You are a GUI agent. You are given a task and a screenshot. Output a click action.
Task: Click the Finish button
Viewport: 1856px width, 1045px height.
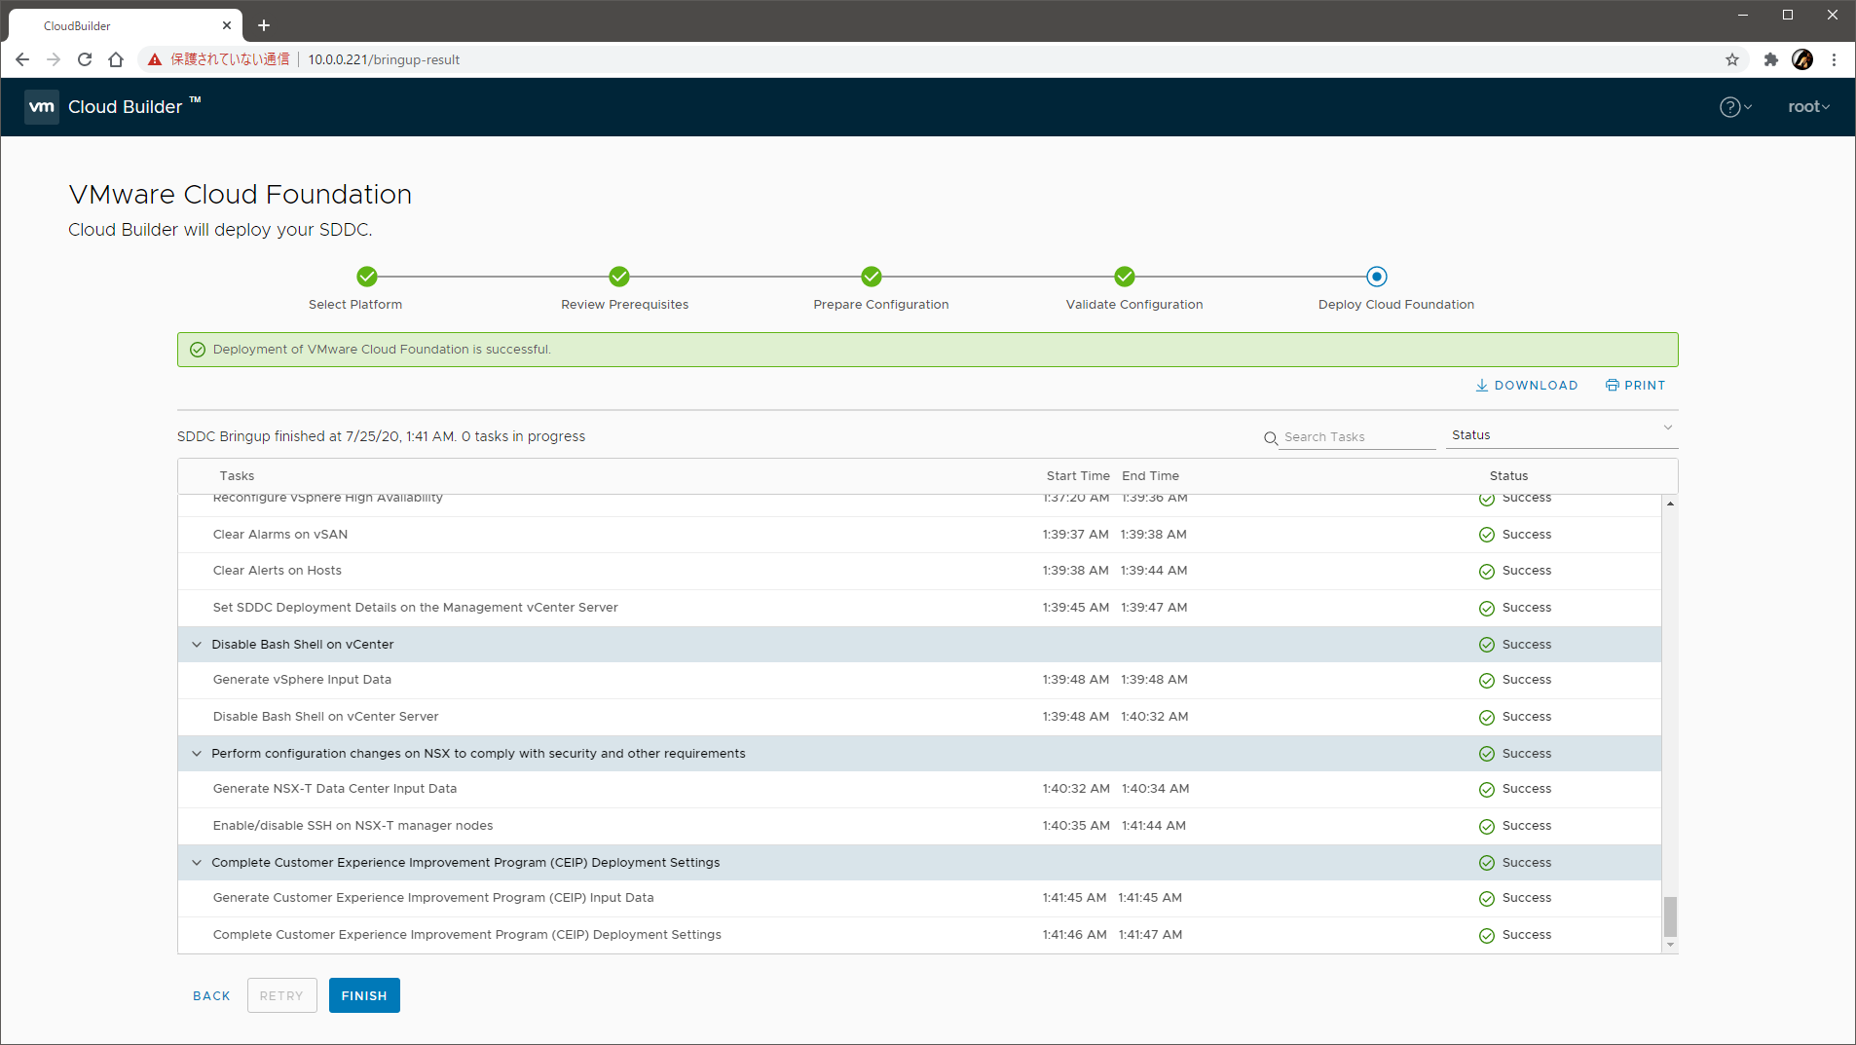(364, 995)
